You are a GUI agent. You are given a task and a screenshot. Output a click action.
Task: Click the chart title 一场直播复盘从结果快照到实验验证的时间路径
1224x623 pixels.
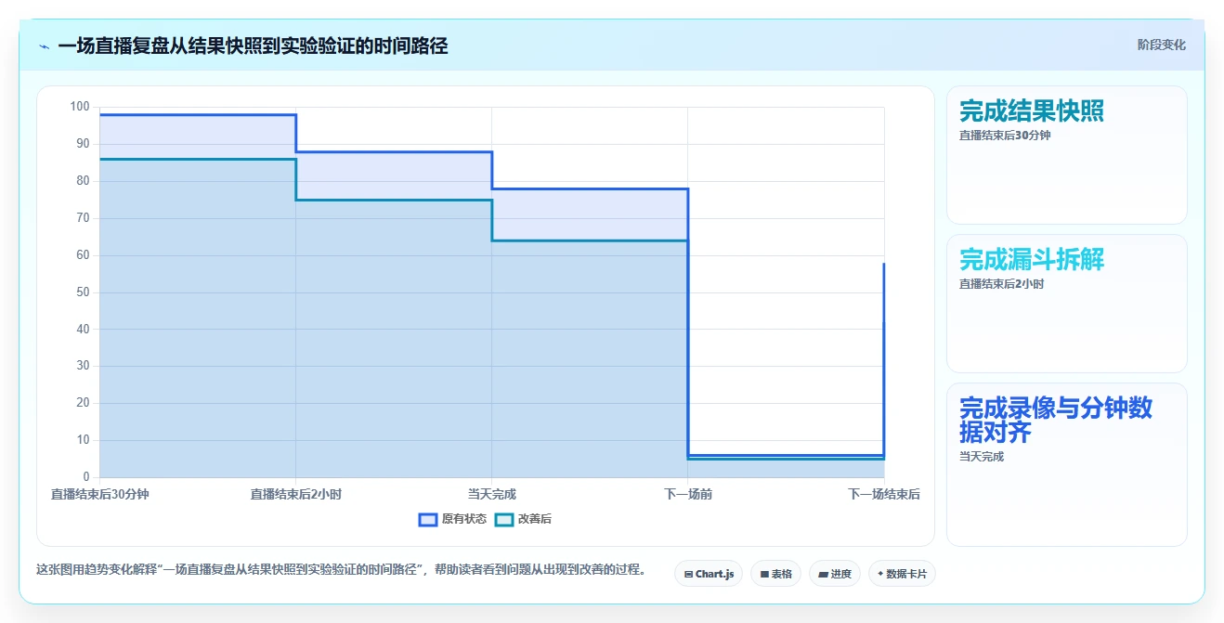click(253, 46)
